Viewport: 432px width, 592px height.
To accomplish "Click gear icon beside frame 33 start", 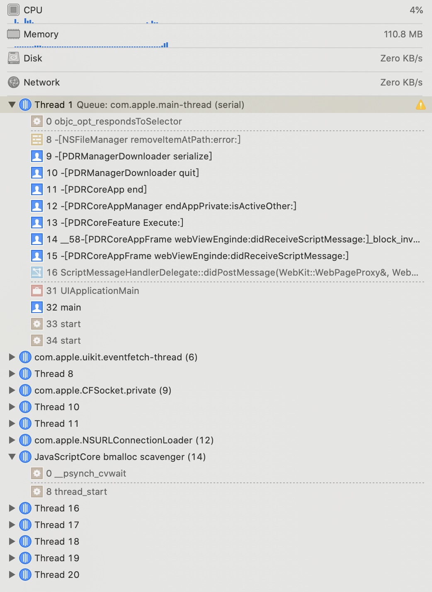I will [37, 324].
